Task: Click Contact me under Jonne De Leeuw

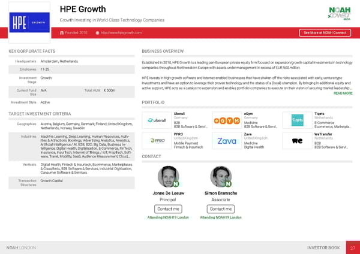Action: 168,208
